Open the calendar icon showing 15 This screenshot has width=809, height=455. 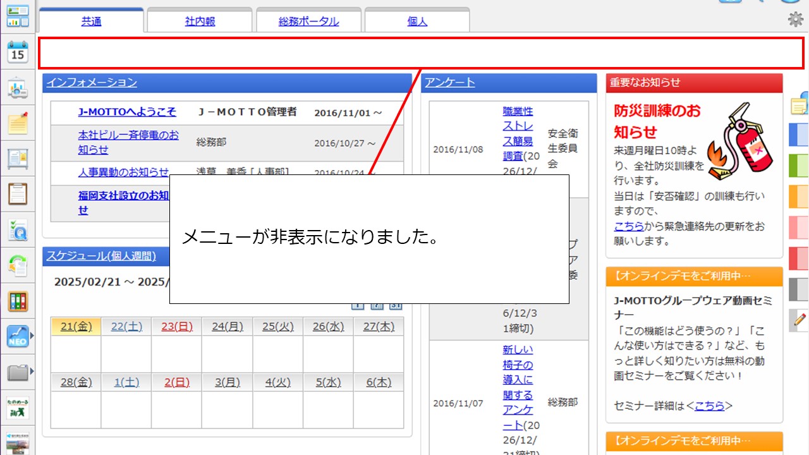pyautogui.click(x=18, y=52)
